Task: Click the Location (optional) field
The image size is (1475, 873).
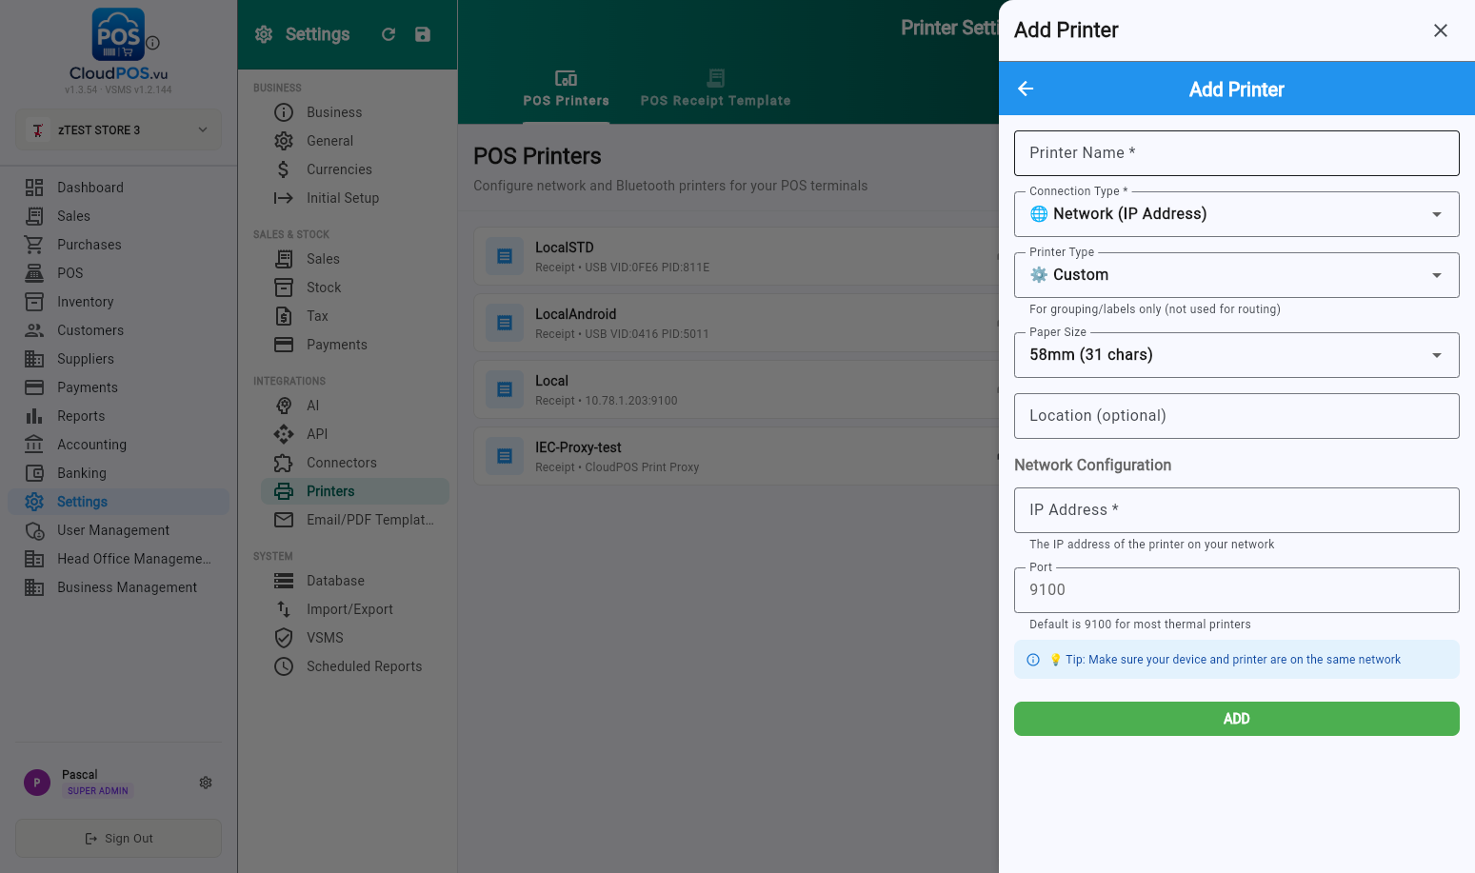Action: click(1237, 416)
